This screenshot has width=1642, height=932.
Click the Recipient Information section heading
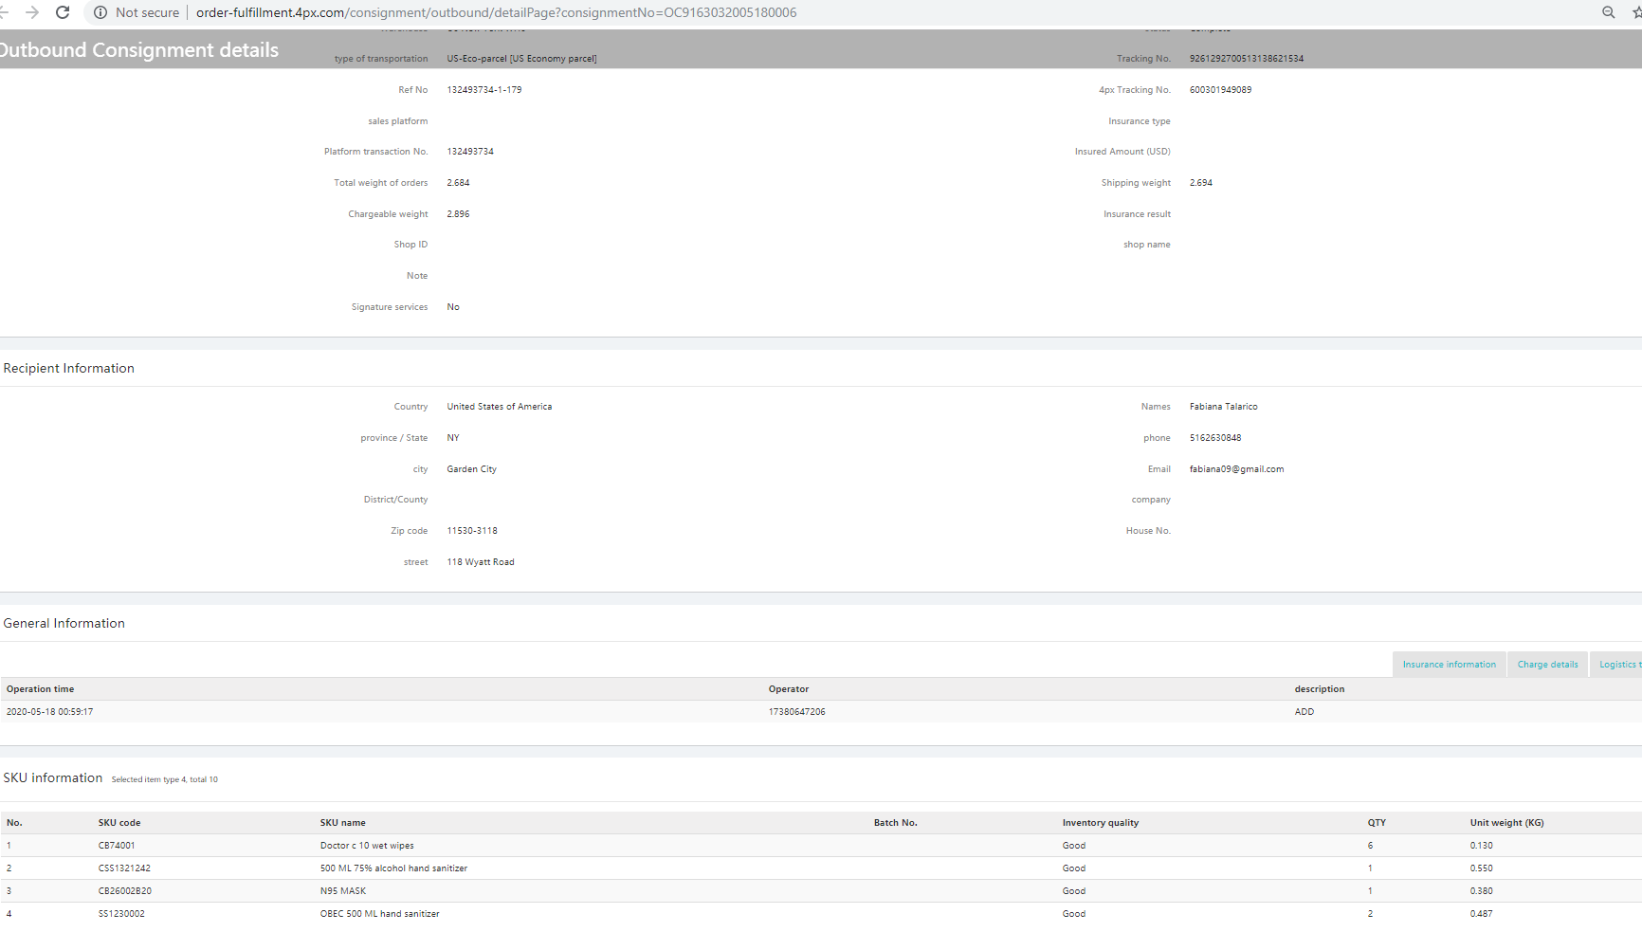click(68, 368)
